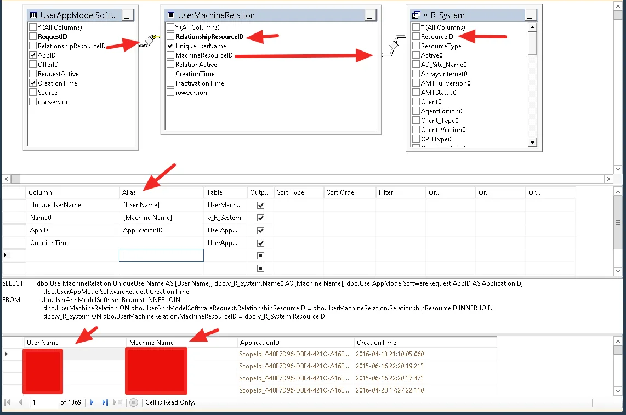626x415 pixels.
Task: Check OfferID in UserAppModelSoft table
Action: coord(33,64)
